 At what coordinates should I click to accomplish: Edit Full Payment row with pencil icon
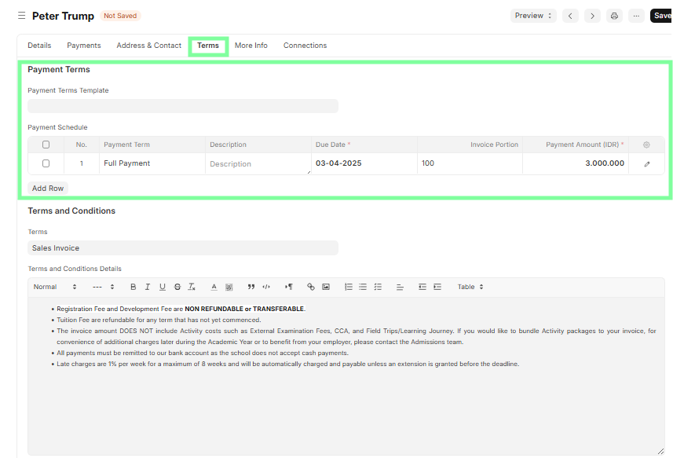tap(647, 164)
